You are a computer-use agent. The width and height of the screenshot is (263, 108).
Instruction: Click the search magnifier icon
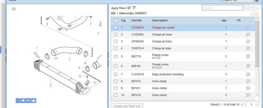tap(246, 8)
